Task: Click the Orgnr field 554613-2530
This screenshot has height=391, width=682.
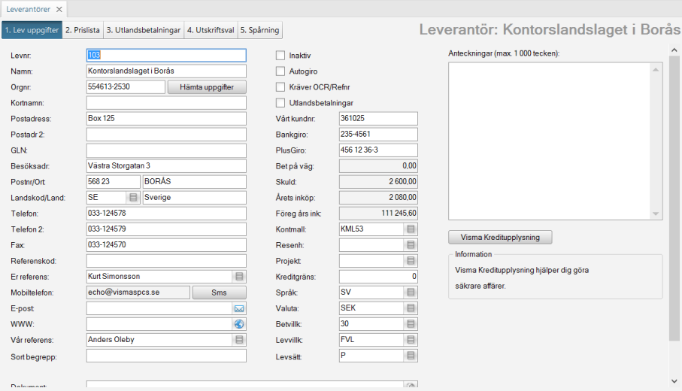Action: point(126,87)
